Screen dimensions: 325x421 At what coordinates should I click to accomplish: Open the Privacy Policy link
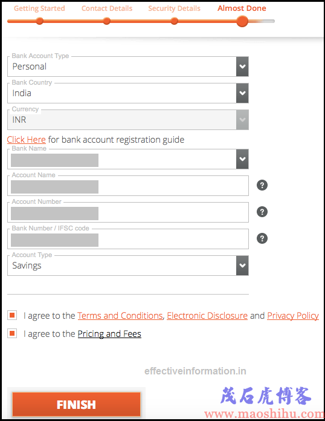click(x=293, y=316)
